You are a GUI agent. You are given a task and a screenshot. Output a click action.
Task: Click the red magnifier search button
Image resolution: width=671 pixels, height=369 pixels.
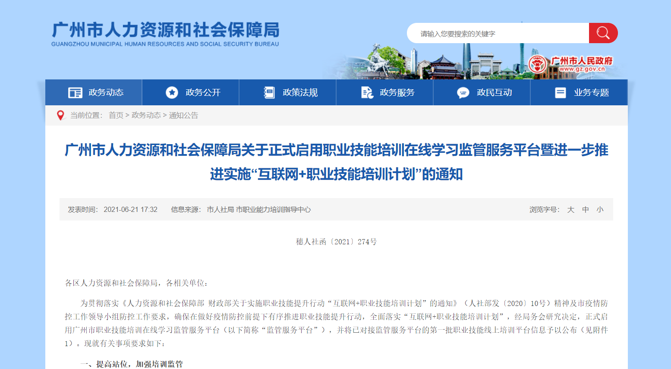point(603,33)
